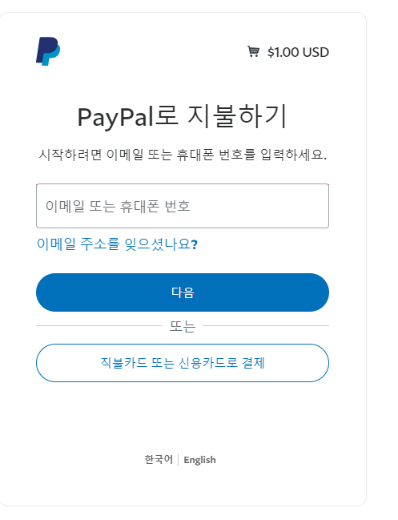Select the dark blue P emblem
This screenshot has height=520, width=398.
pos(48,51)
